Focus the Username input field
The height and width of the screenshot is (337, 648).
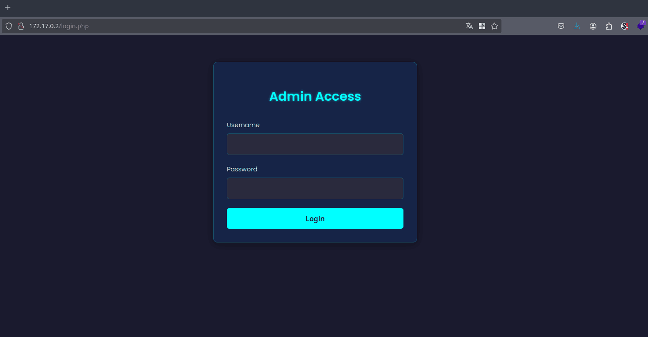pos(315,144)
